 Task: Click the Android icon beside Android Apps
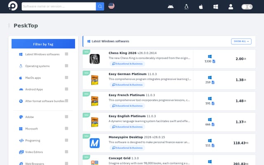click(x=21, y=90)
